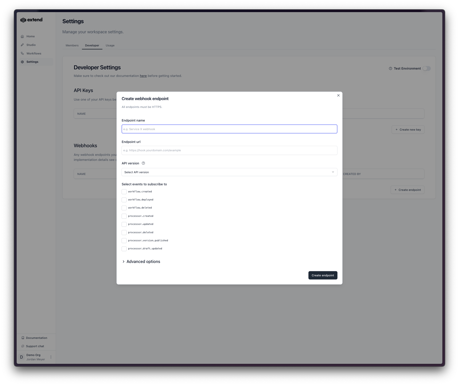Click the Workflows sidebar icon

tap(22, 53)
